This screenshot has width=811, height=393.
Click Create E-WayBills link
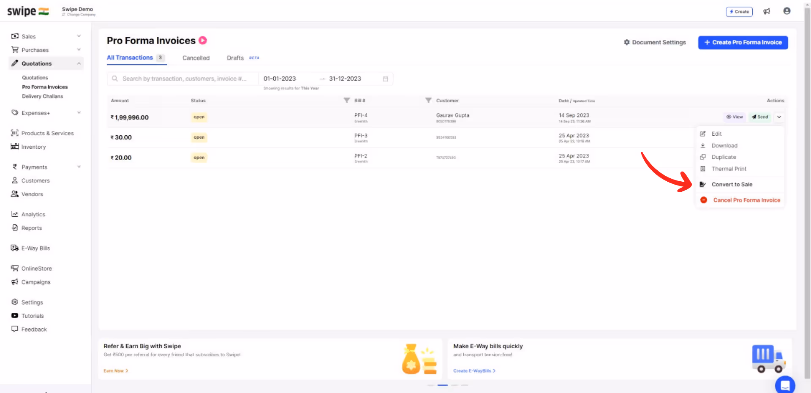(x=474, y=371)
